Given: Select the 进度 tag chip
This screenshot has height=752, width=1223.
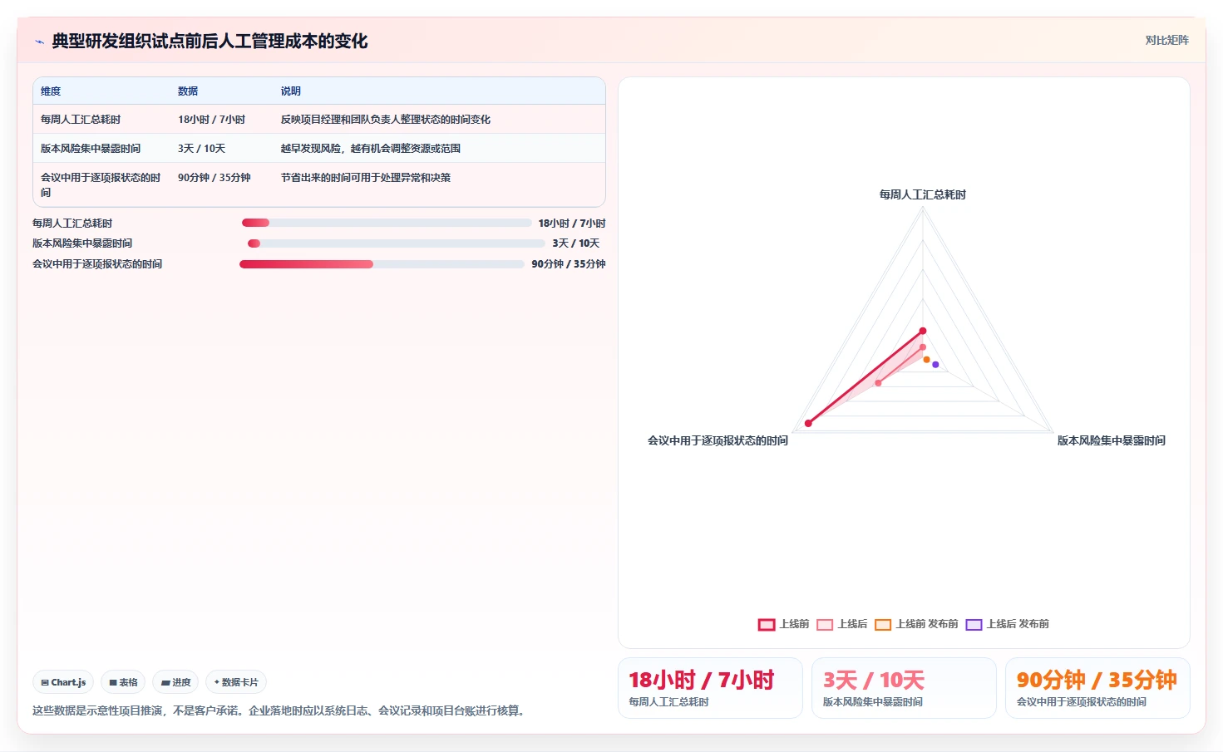Looking at the screenshot, I should click(175, 682).
